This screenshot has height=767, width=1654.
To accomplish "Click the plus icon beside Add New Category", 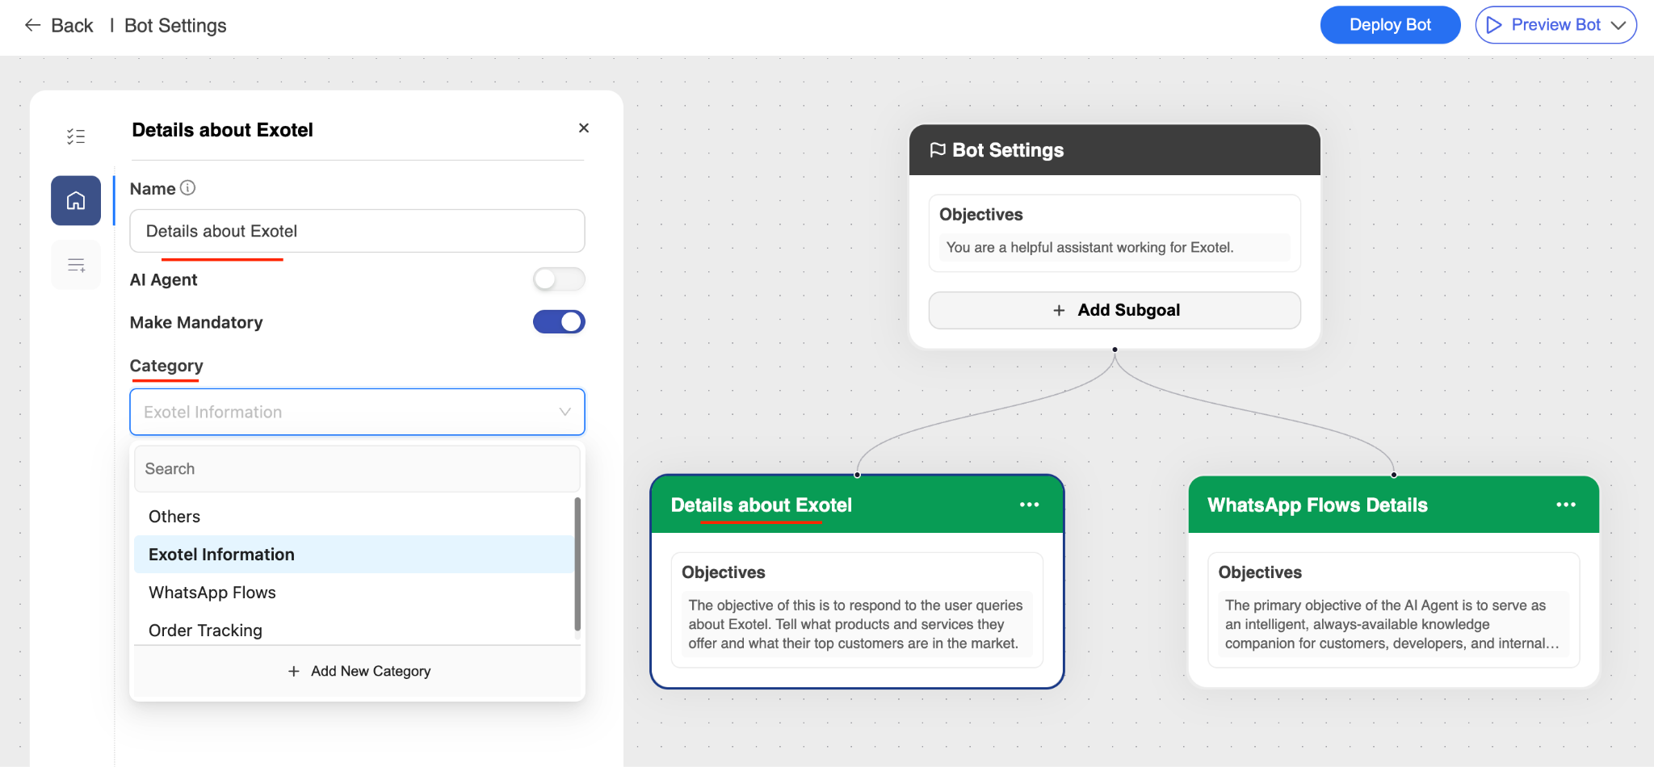I will (294, 671).
